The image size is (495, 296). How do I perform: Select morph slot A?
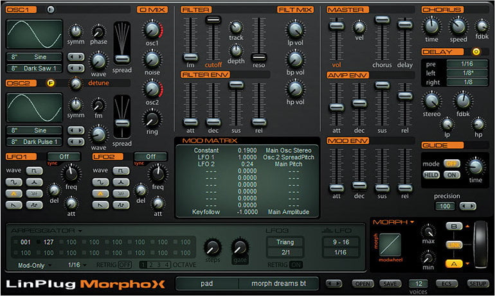pos(454,264)
